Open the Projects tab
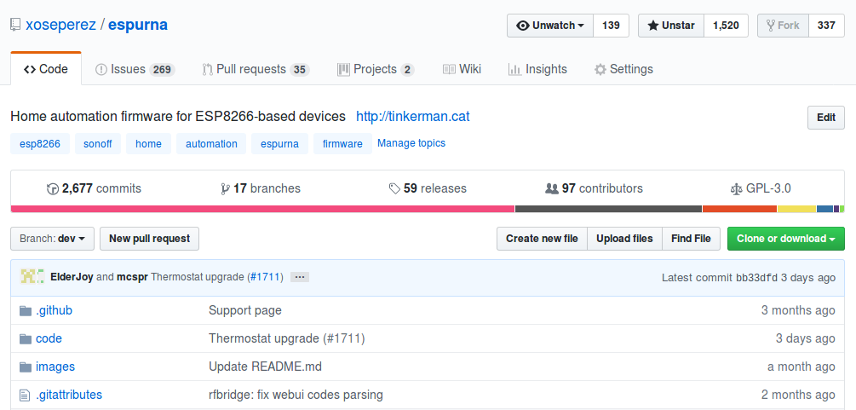Screen dimensions: 856x410 coord(376,69)
